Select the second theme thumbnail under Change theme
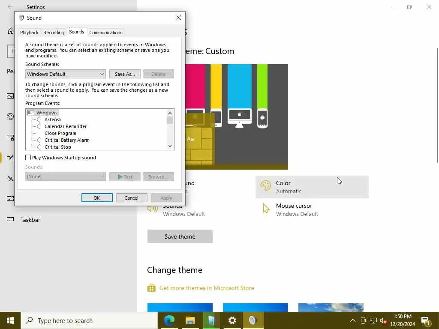Image resolution: width=439 pixels, height=329 pixels. [256, 308]
